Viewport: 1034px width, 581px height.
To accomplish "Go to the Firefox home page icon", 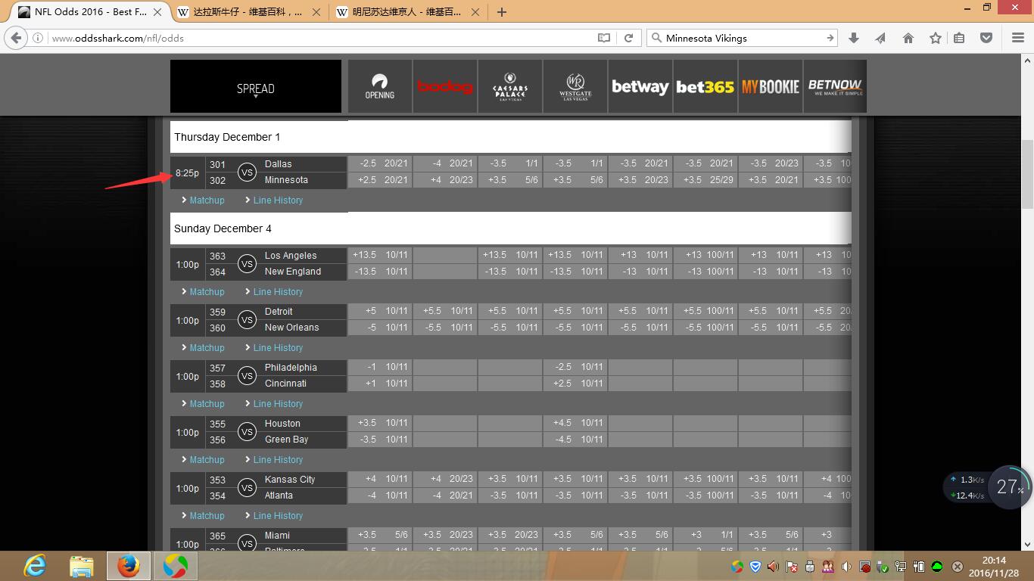I will coord(908,38).
